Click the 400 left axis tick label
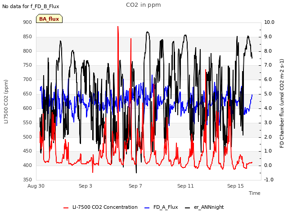288x216 pixels. [27, 165]
